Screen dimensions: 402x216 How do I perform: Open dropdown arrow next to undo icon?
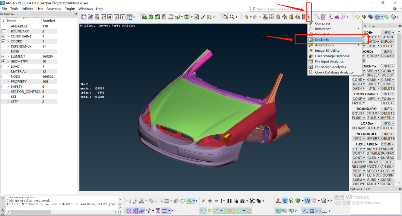[x=251, y=17]
